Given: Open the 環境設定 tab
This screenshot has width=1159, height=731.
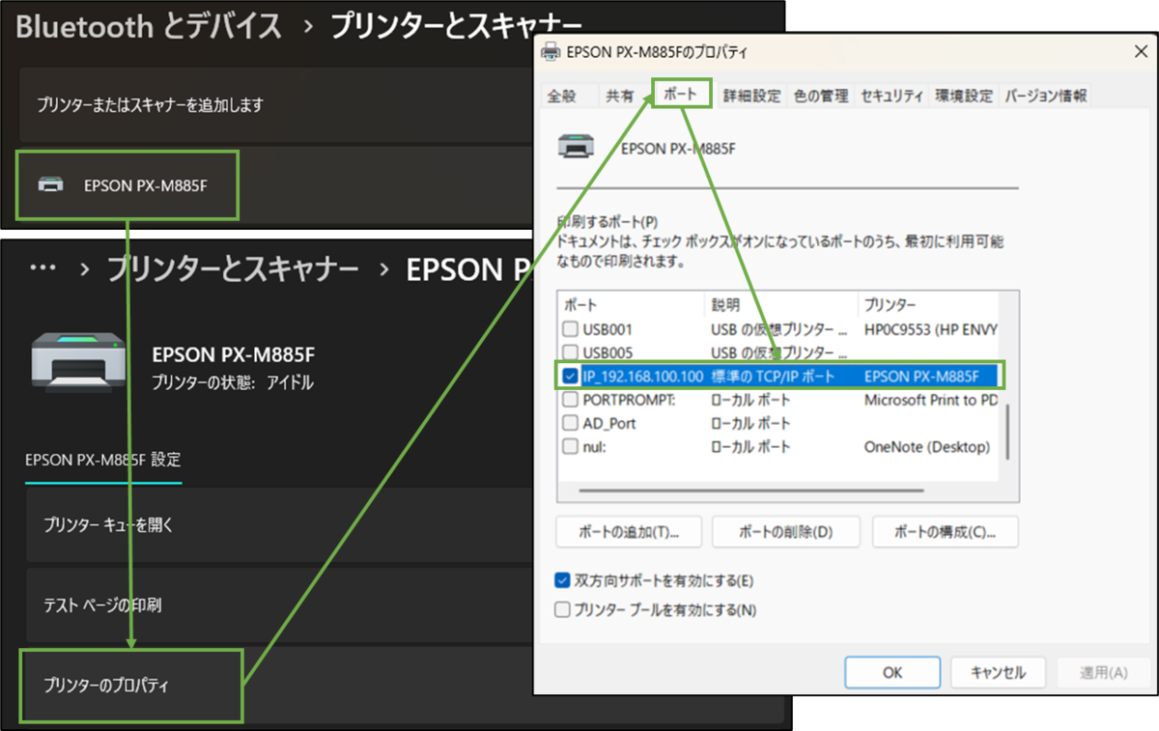Looking at the screenshot, I should [x=964, y=96].
